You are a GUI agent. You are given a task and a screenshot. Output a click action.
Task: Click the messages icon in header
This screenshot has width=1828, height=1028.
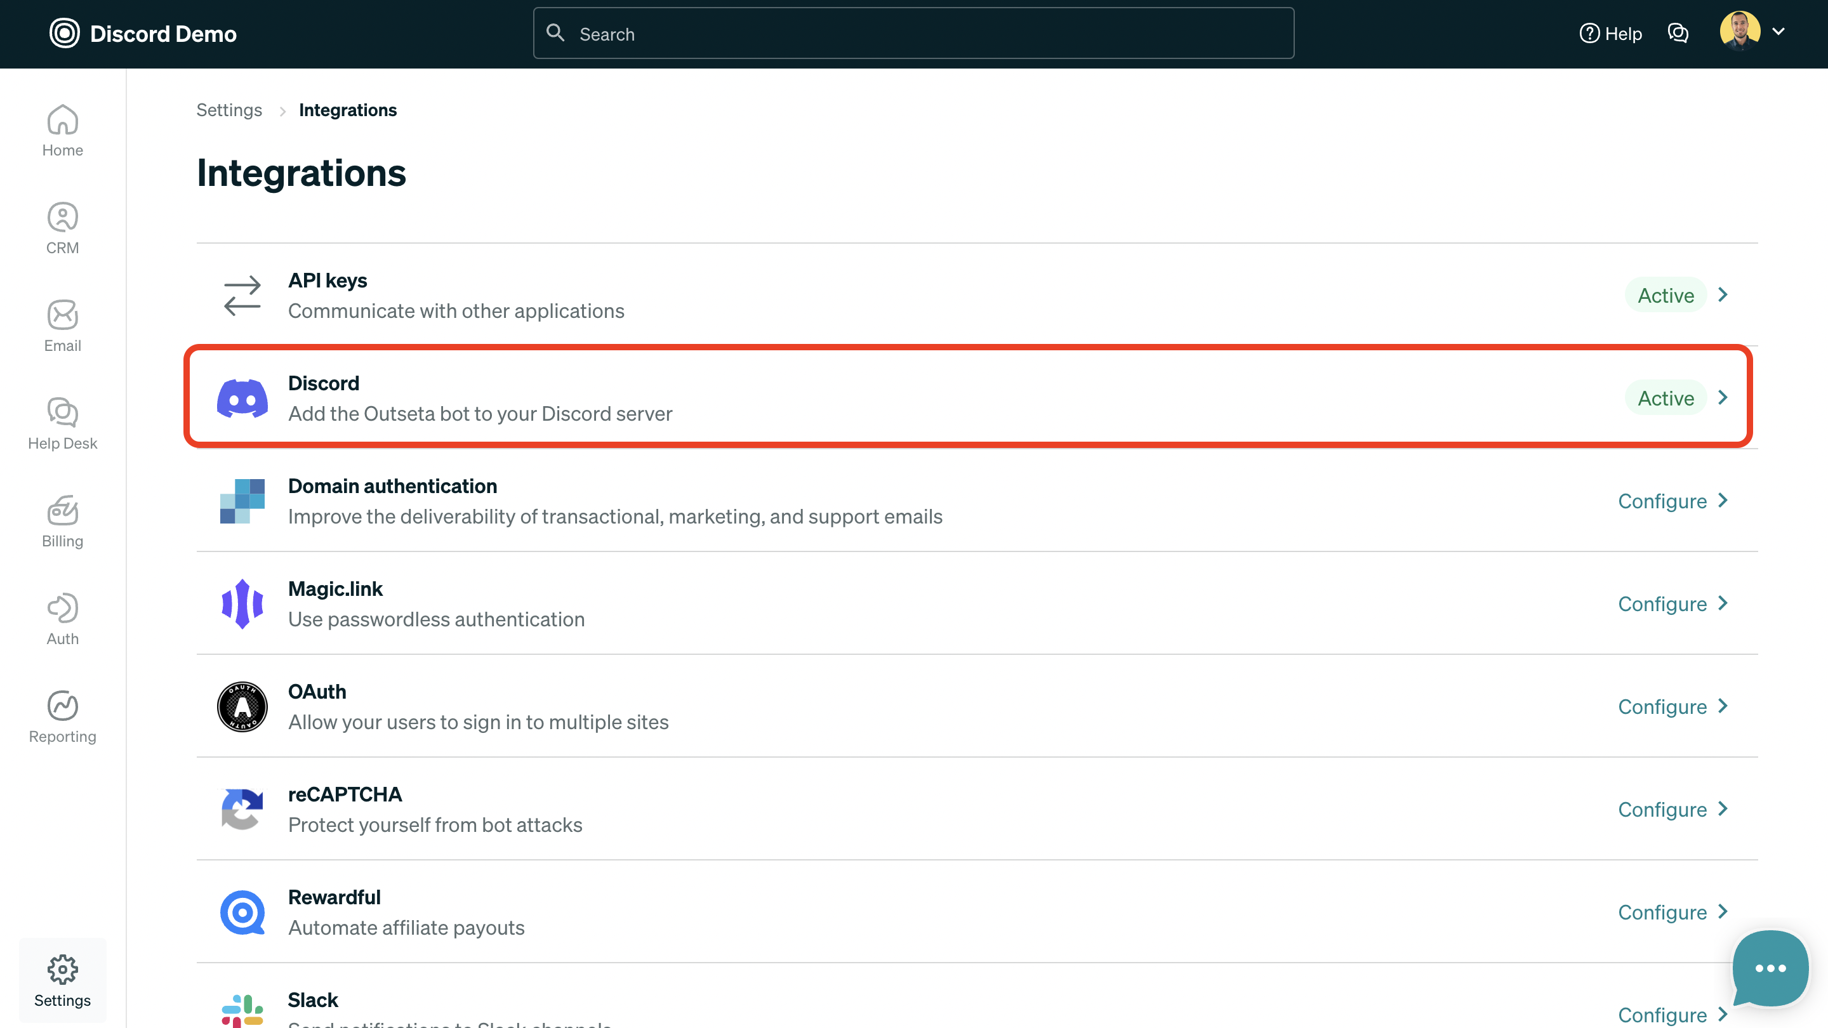pyautogui.click(x=1678, y=34)
